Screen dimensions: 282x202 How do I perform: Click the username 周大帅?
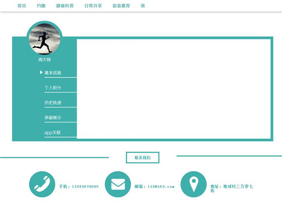(45, 60)
